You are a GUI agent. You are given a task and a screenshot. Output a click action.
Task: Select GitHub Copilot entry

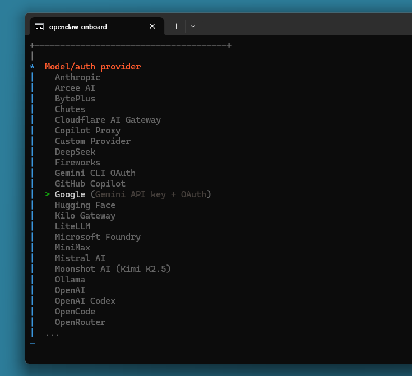pos(90,184)
